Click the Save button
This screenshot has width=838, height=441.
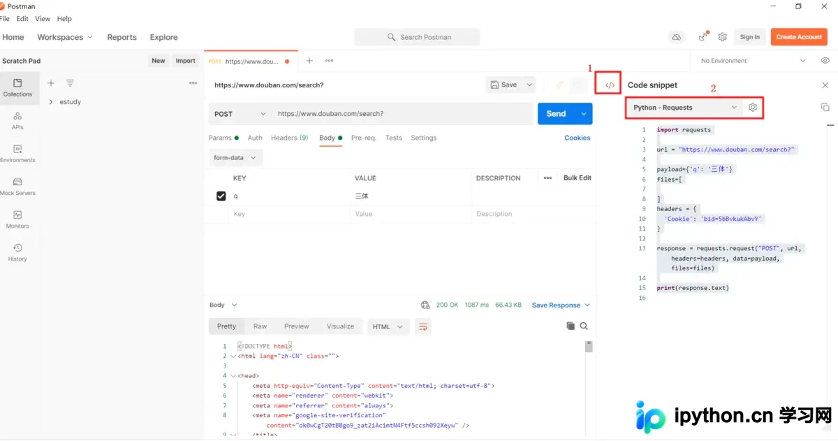click(x=504, y=85)
